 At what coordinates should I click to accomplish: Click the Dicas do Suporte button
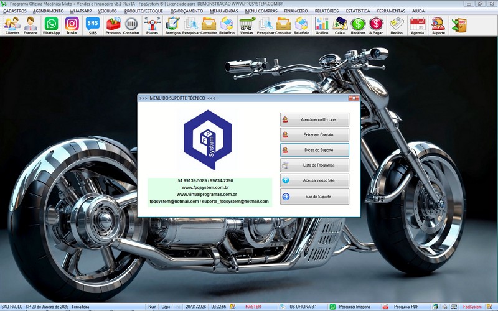[x=314, y=150]
